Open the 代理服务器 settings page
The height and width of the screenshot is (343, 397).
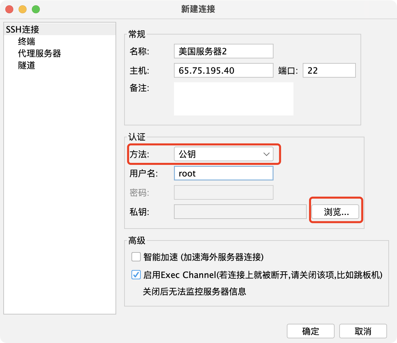(39, 53)
